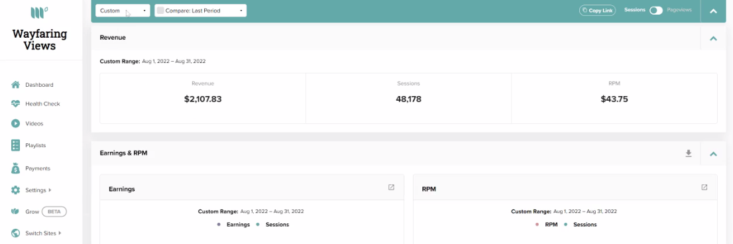Toggle the Earnings series legend dot
Viewport: 733px width, 244px height.
(x=219, y=225)
